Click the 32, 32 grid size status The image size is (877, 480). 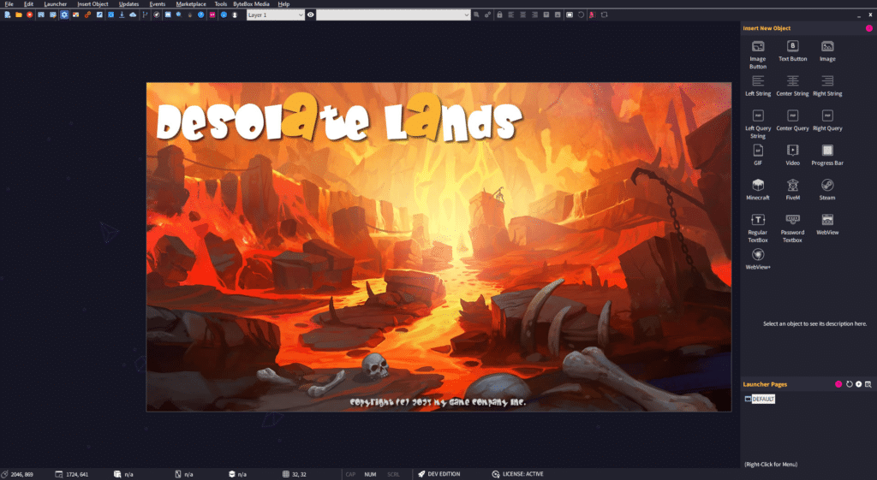[x=295, y=474]
